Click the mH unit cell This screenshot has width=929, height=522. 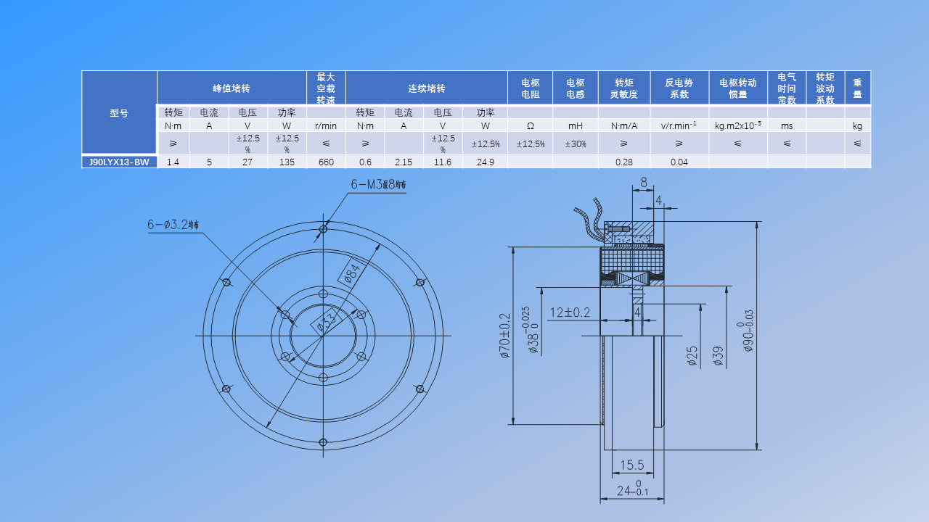pyautogui.click(x=576, y=125)
